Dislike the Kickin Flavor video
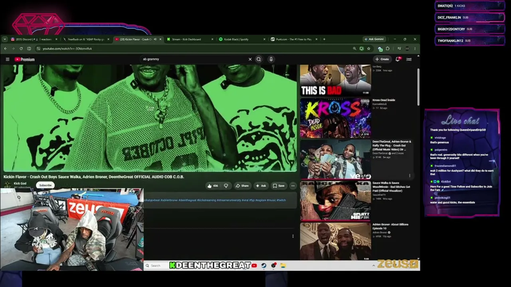This screenshot has width=511, height=287. click(x=226, y=186)
